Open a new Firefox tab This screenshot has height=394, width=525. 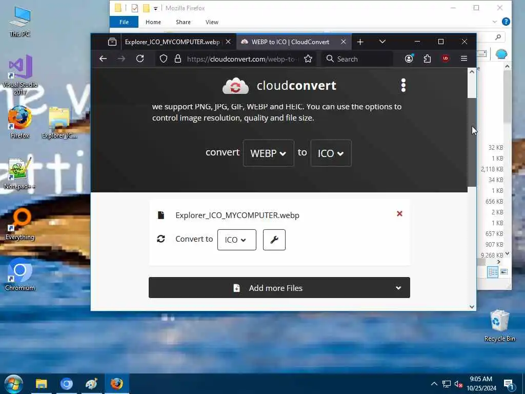pos(360,42)
